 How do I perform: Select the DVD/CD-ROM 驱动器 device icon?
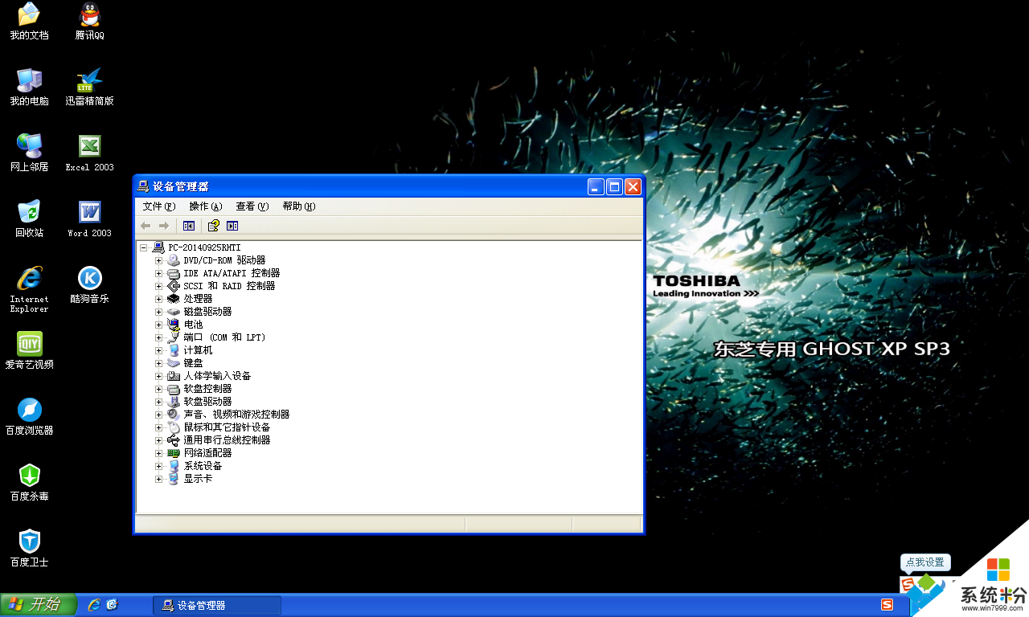(x=174, y=260)
